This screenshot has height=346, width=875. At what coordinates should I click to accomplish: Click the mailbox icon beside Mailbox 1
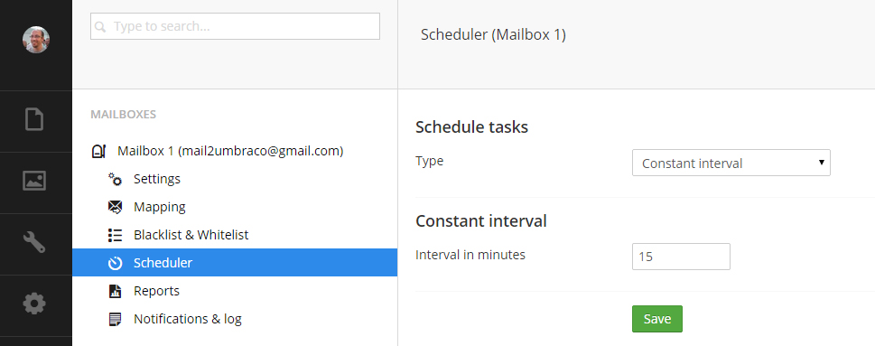click(x=98, y=151)
